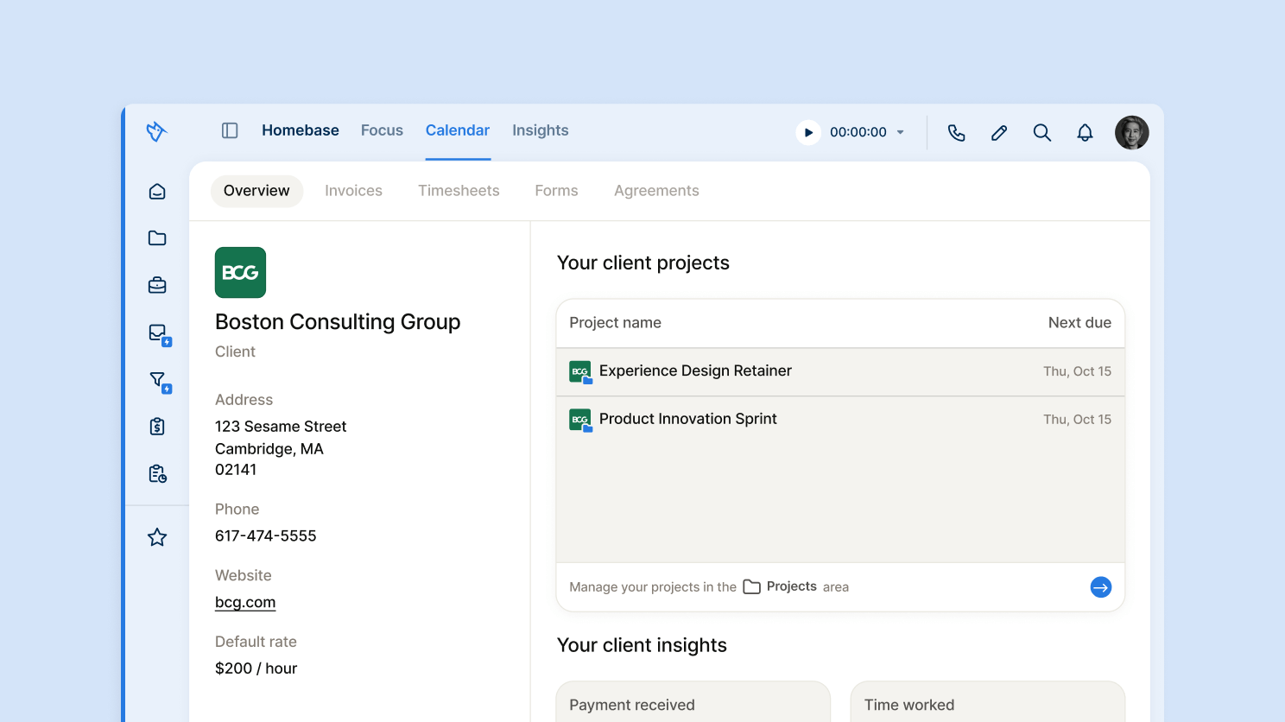Viewport: 1285px width, 722px height.
Task: Click the pencil edit icon
Action: pyautogui.click(x=999, y=132)
